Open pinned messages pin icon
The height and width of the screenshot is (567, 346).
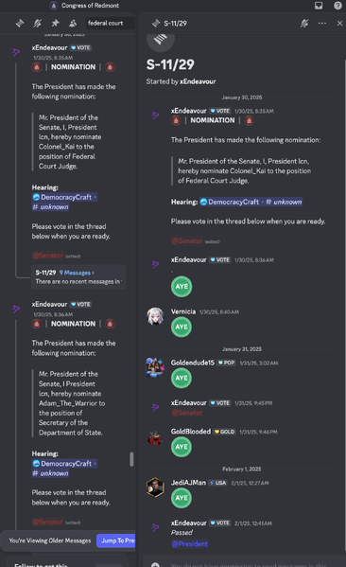click(x=55, y=23)
